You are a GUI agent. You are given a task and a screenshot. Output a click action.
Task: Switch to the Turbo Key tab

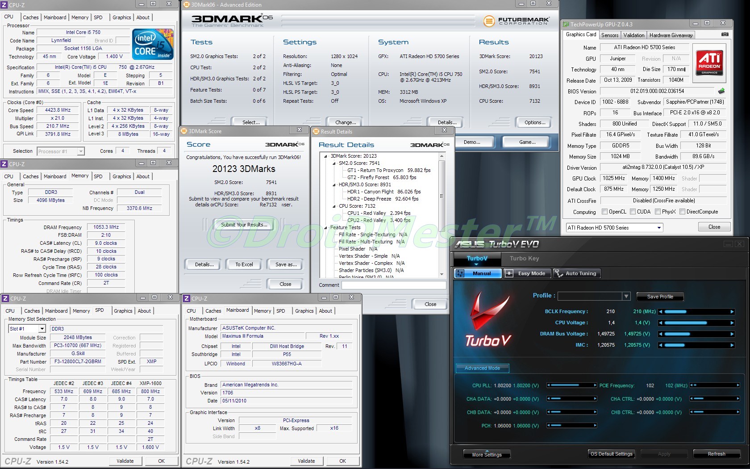524,258
